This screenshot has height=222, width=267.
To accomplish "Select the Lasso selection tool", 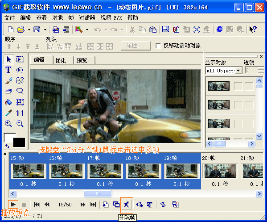I will (x=20, y=91).
